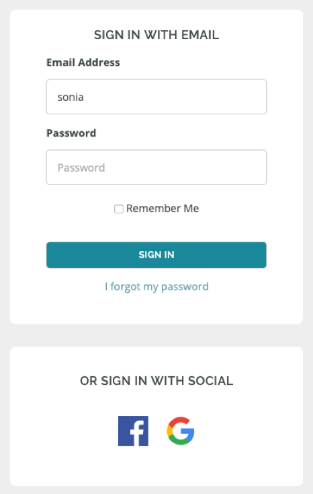Start password recovery via forgot link
This screenshot has width=313, height=494.
(x=156, y=287)
